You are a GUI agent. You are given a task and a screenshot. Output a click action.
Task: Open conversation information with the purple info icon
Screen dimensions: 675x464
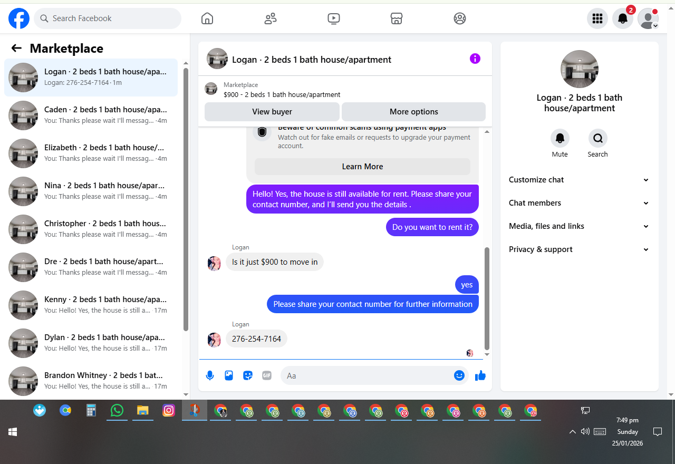(x=475, y=59)
